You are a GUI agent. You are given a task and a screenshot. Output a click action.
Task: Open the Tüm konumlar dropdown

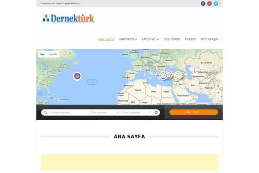click(105, 112)
